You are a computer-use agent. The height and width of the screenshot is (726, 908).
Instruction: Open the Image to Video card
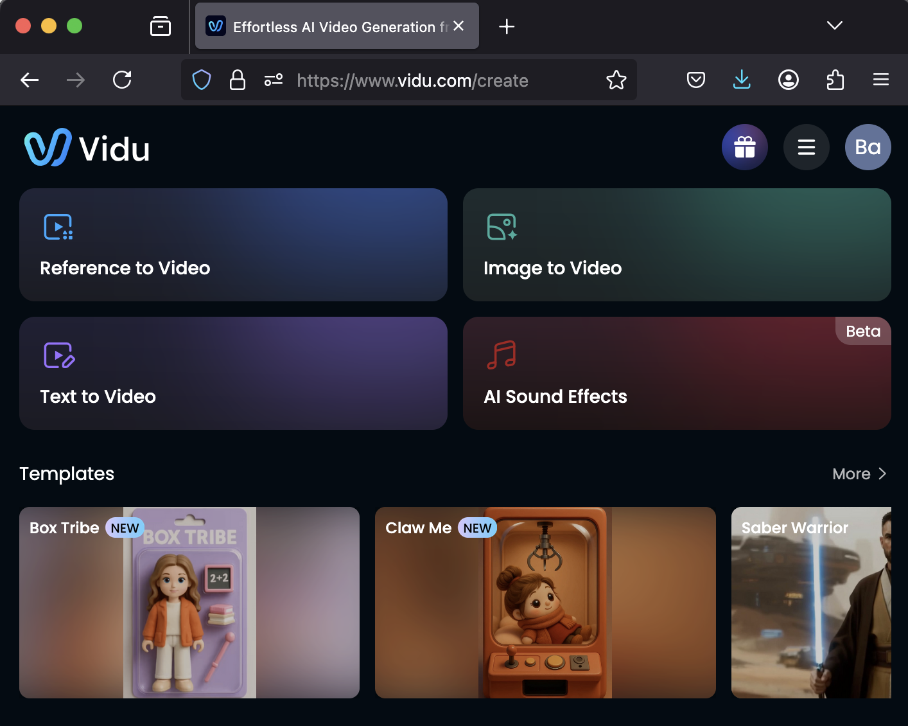[677, 245]
